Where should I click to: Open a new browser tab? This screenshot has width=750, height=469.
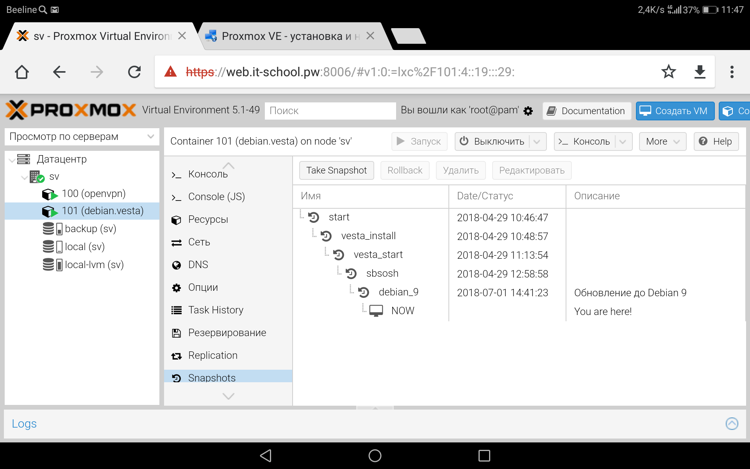(408, 36)
